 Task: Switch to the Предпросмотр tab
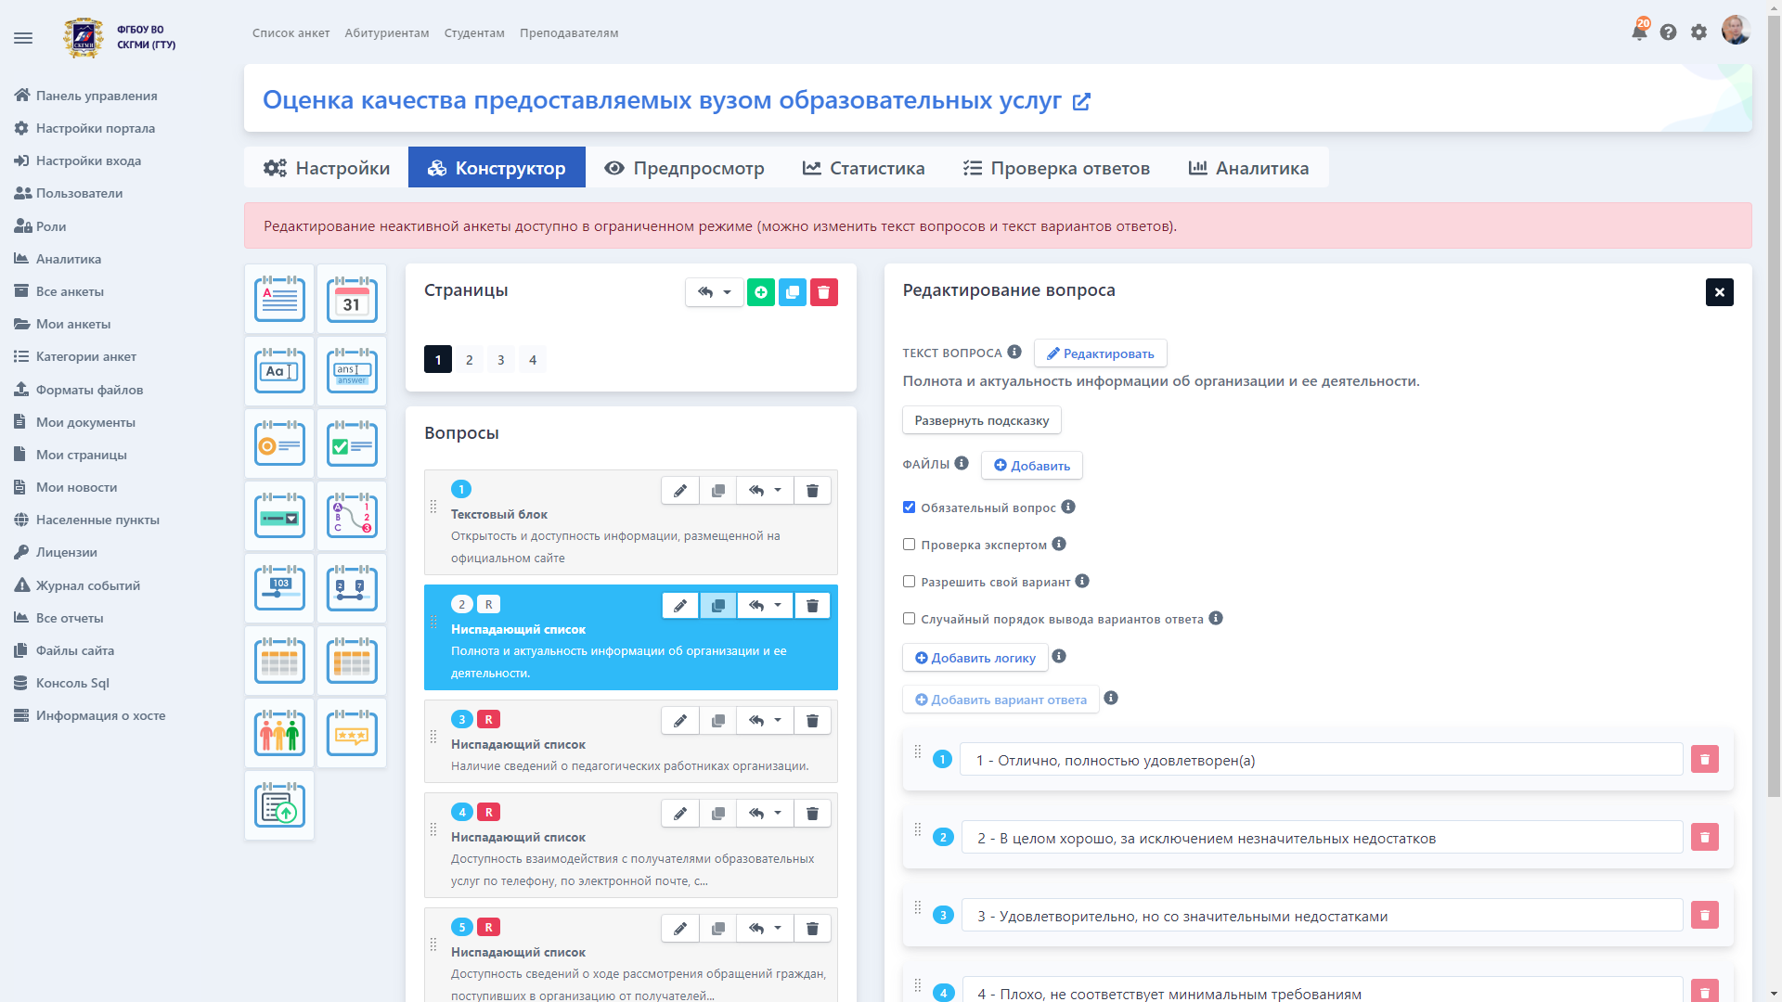(x=685, y=168)
